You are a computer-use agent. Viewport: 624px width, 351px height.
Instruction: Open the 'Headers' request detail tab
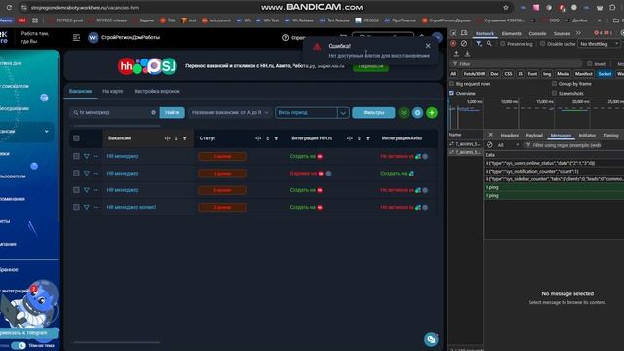509,136
